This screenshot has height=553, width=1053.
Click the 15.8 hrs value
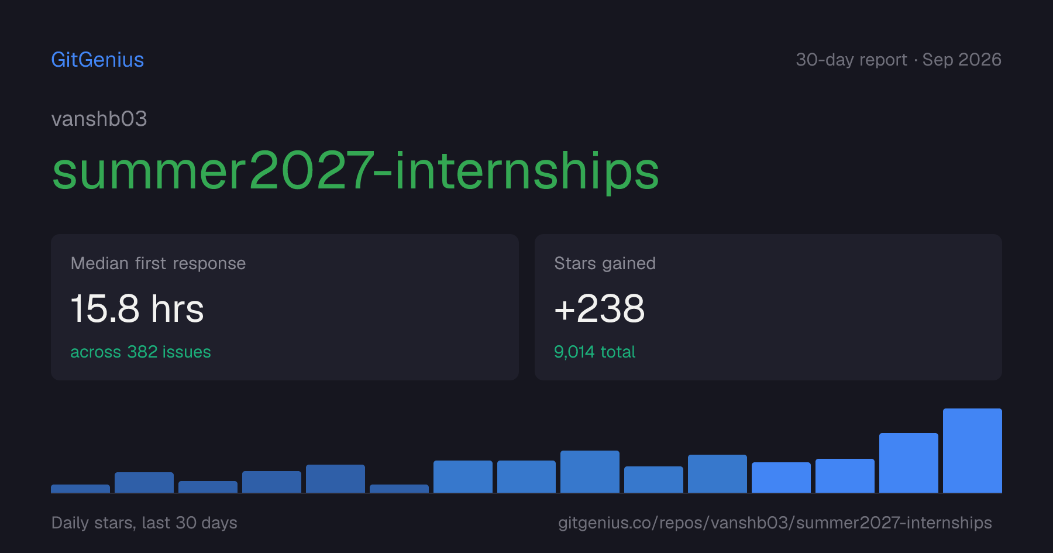[137, 308]
